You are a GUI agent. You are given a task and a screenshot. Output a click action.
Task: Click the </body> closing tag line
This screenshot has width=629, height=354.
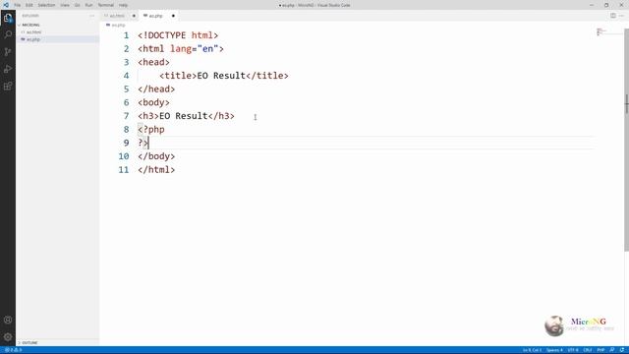(x=156, y=156)
